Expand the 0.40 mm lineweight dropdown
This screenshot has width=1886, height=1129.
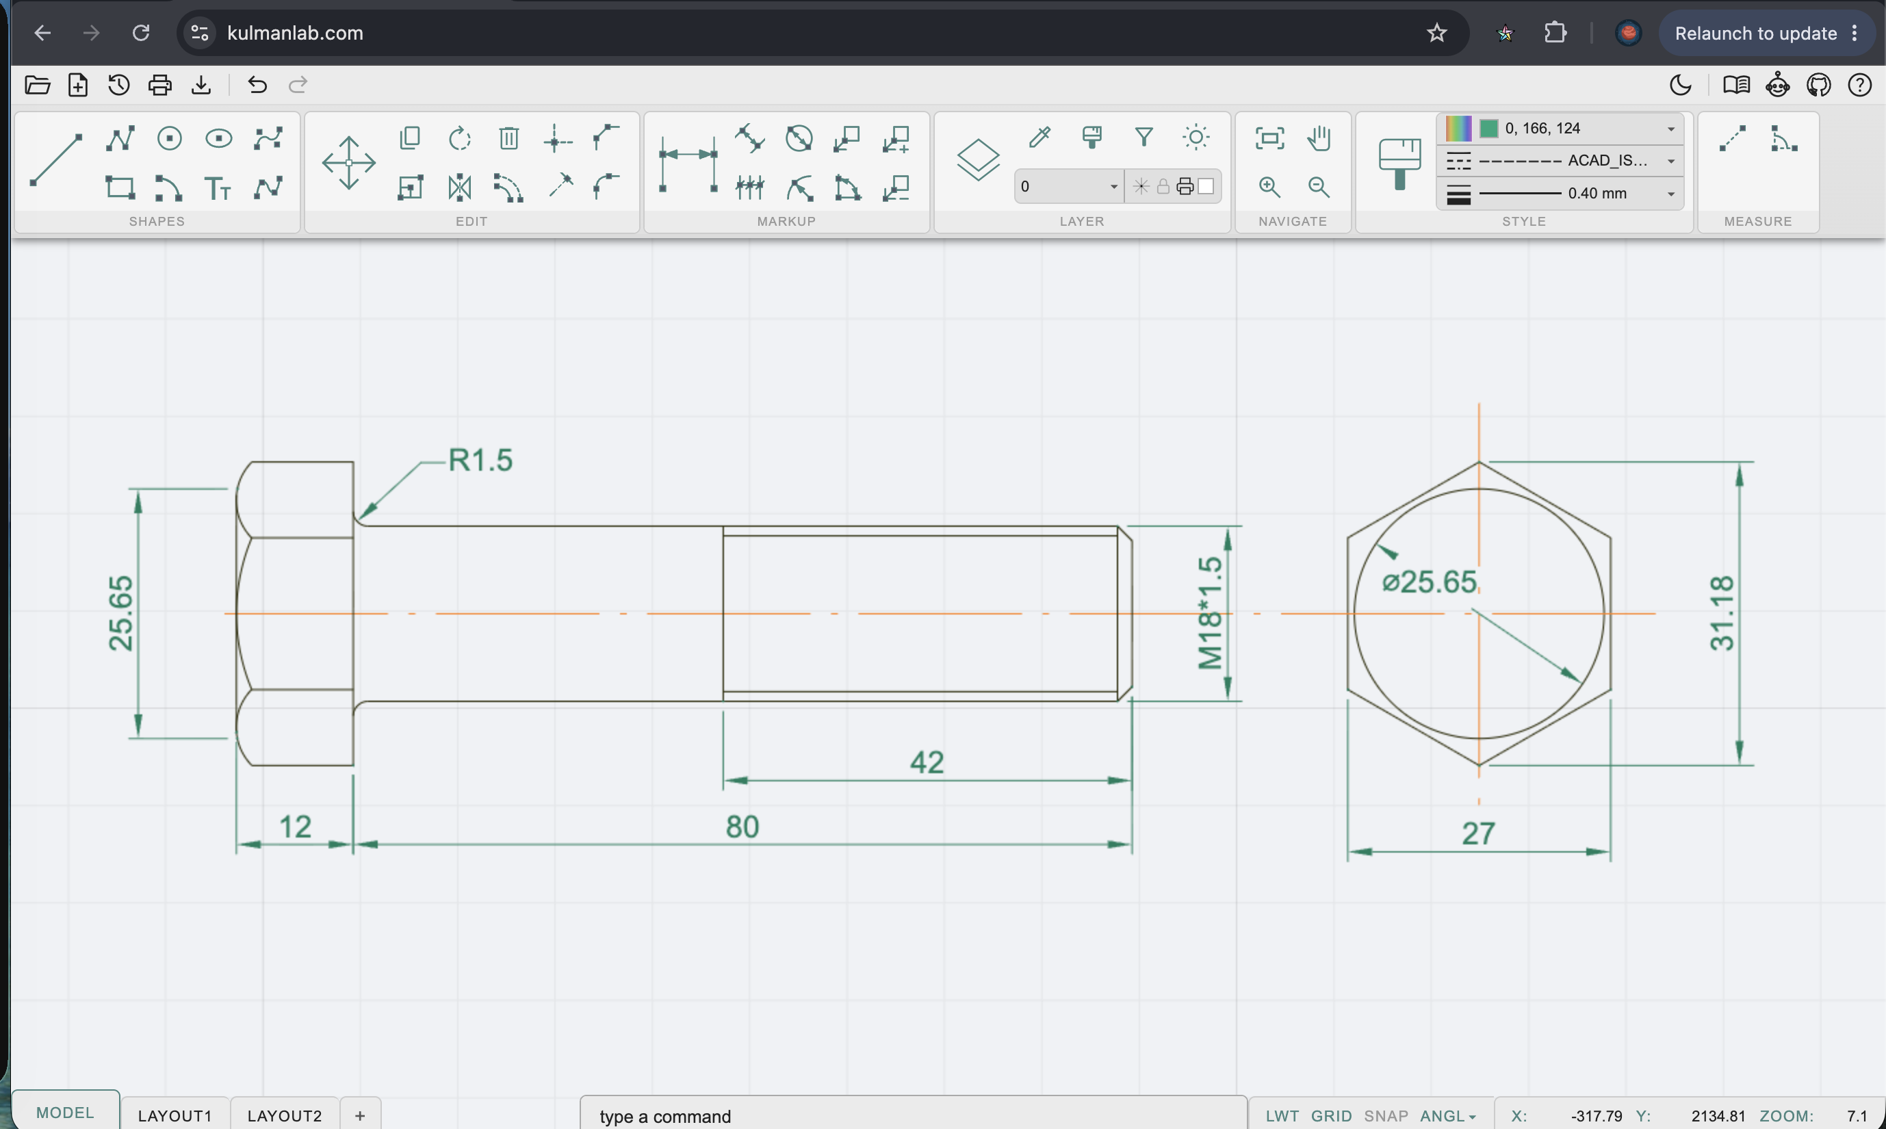tap(1670, 193)
